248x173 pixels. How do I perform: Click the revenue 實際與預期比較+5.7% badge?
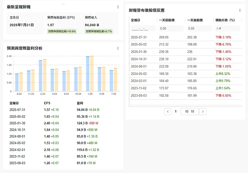pyautogui.click(x=99, y=31)
